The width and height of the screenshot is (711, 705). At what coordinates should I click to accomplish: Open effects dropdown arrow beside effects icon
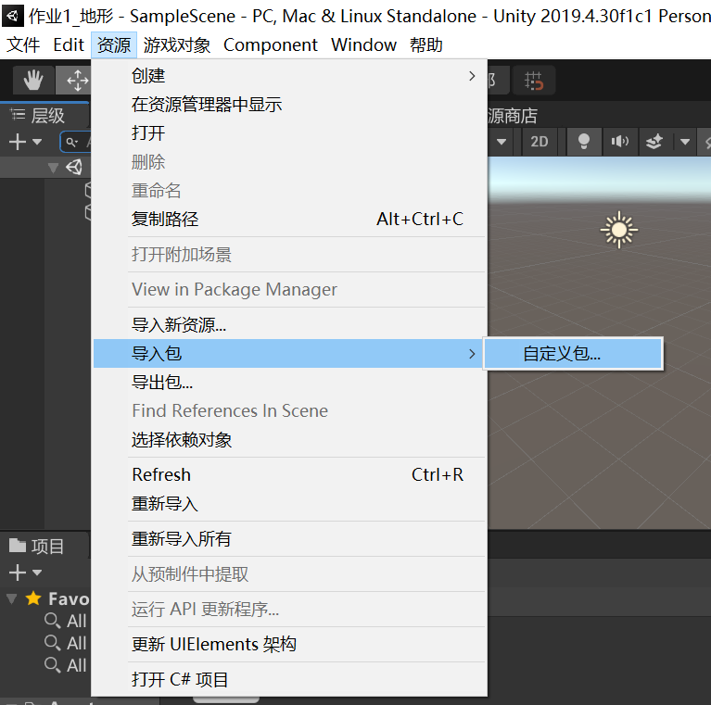tap(685, 142)
